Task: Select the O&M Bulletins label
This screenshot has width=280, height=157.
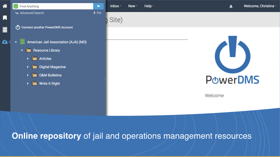Action: [x=50, y=75]
